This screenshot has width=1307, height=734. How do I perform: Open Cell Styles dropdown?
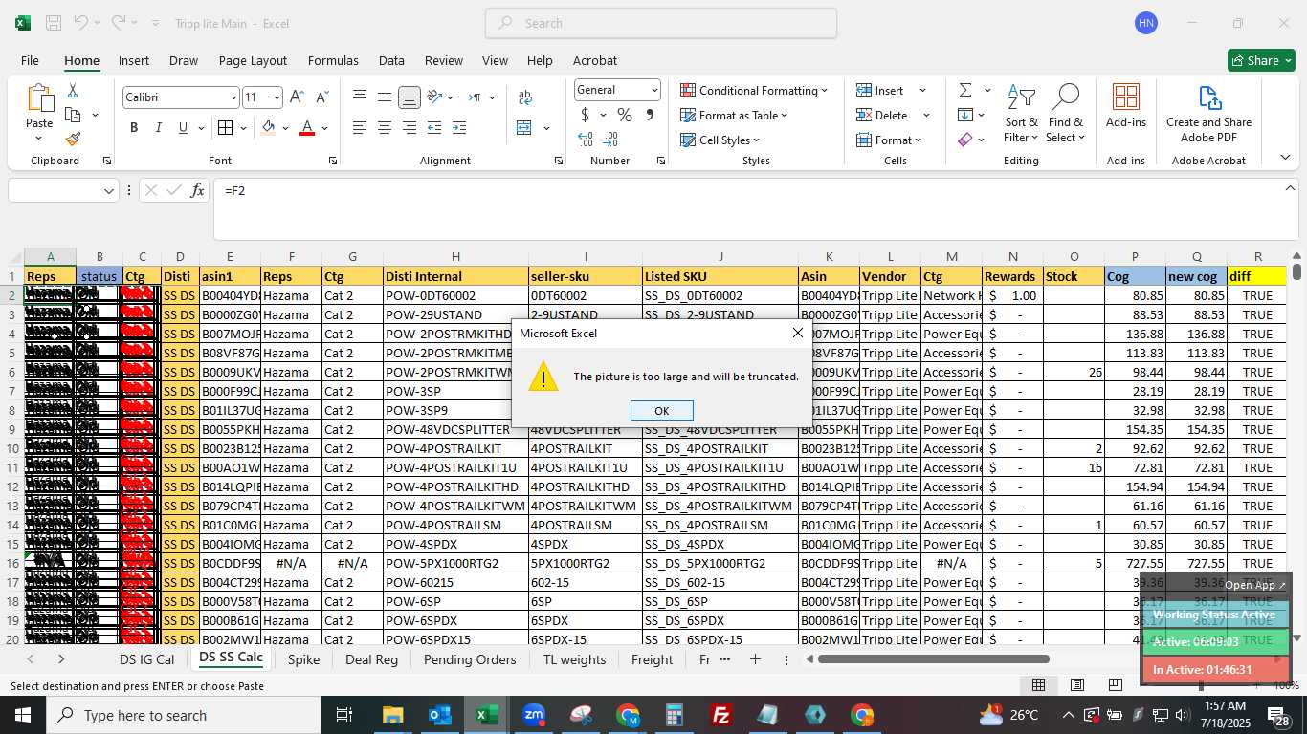coord(720,140)
